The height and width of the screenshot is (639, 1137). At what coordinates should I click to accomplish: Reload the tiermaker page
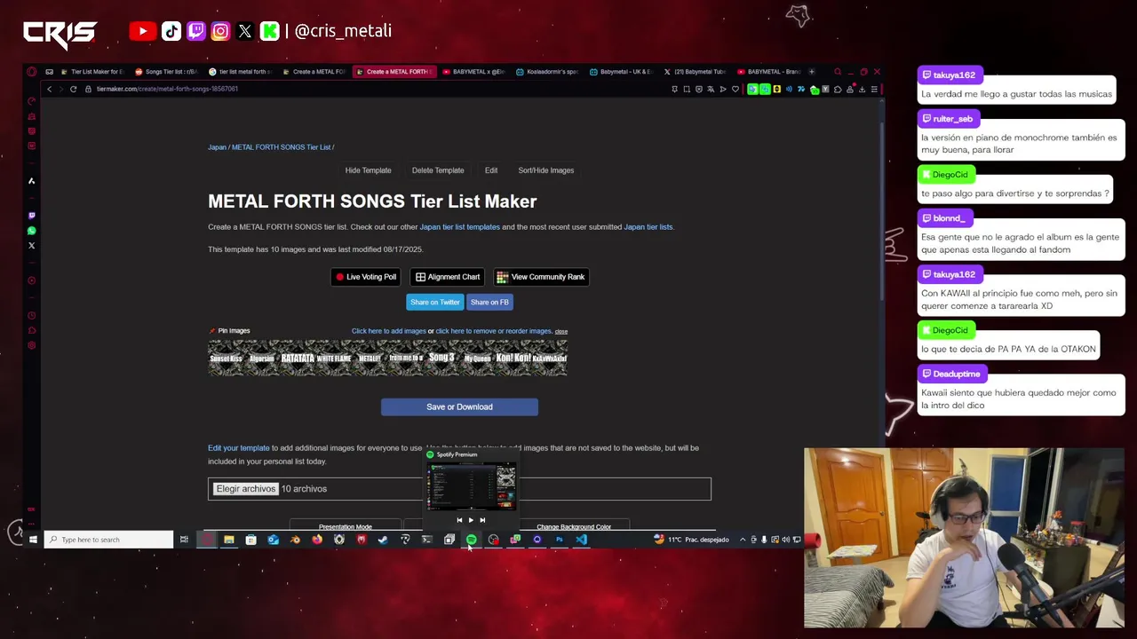(x=73, y=89)
